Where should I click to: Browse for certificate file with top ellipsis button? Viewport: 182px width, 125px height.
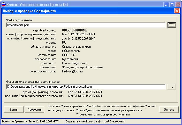(172, 25)
